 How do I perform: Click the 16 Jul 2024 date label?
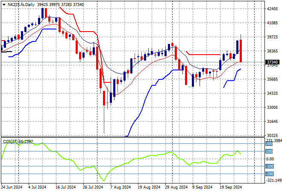click(x=65, y=187)
